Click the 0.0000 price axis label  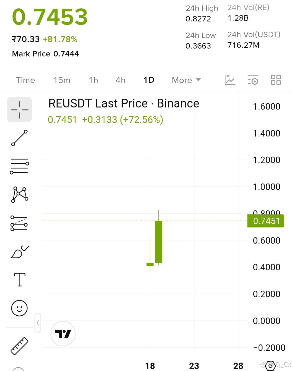tap(266, 321)
